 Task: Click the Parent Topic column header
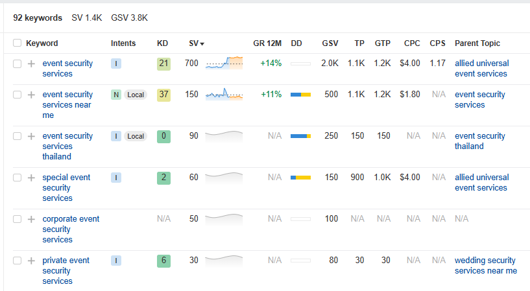coord(477,43)
